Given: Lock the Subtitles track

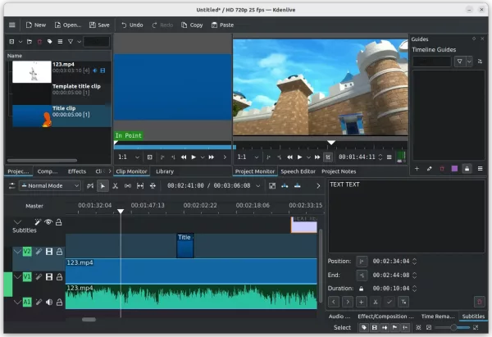Looking at the screenshot, I should (59, 222).
